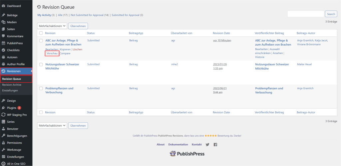The width and height of the screenshot is (341, 166).
Task: Click the PublishPress logo at page bottom
Action: click(x=187, y=154)
